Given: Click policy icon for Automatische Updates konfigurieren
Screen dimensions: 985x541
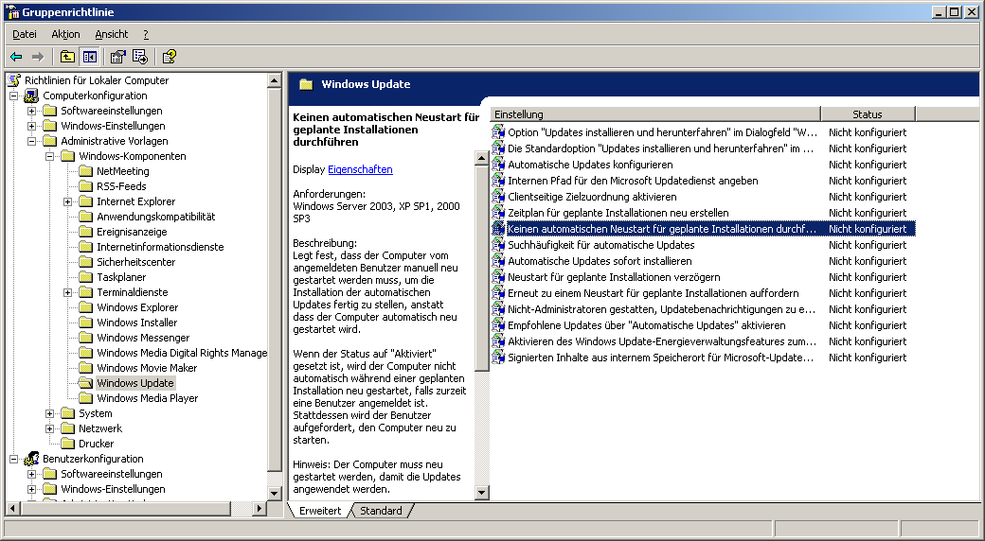Looking at the screenshot, I should tap(498, 165).
